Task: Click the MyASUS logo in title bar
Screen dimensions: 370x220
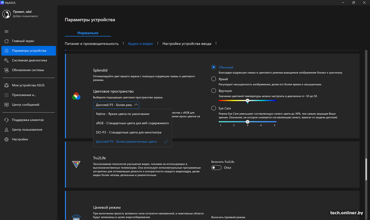Action: [2, 3]
